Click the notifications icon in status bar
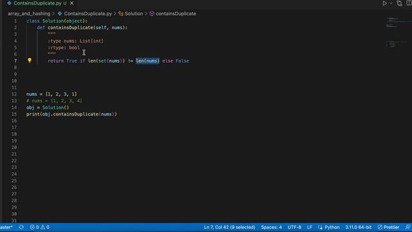The image size is (412, 232). coord(407,227)
